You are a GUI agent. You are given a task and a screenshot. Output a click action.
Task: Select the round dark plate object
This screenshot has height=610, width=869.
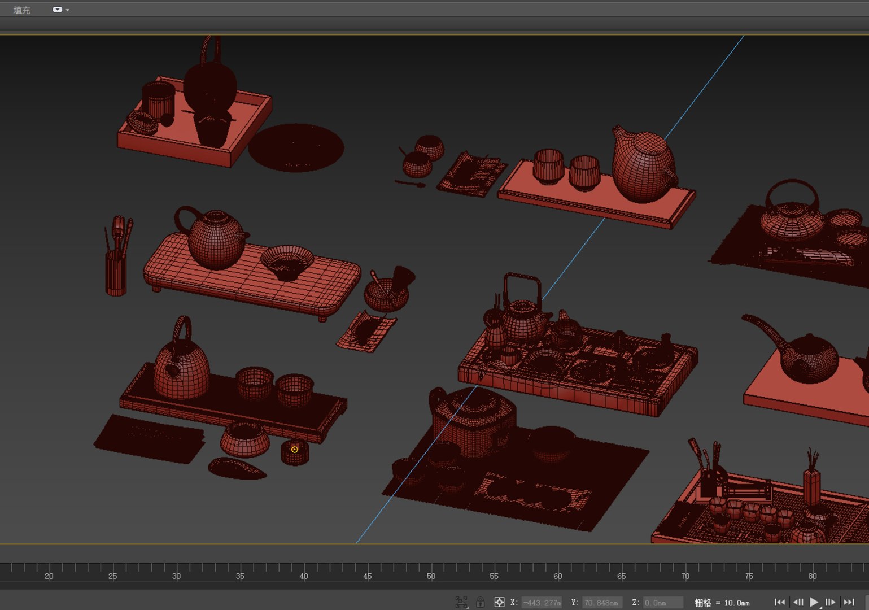tap(296, 147)
